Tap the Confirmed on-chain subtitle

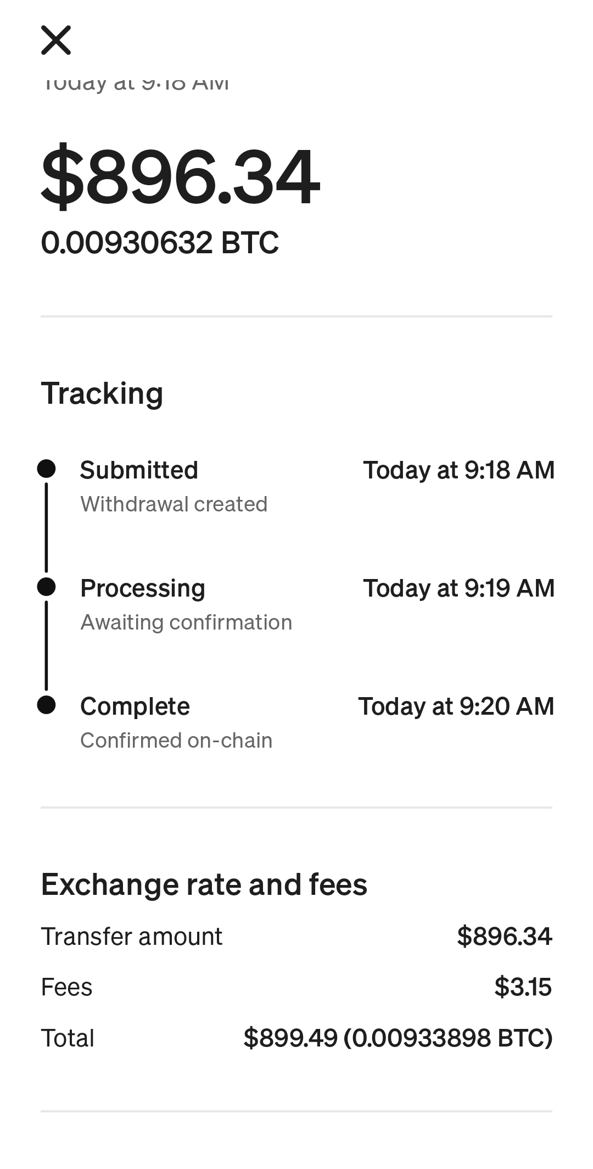click(x=176, y=741)
